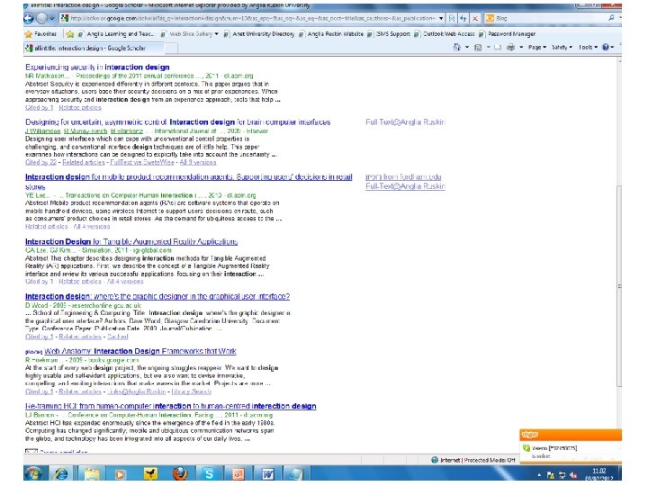Screen dimensions: 648x486
Task: Click the page vertical scrollbar thumb
Action: coord(618,286)
